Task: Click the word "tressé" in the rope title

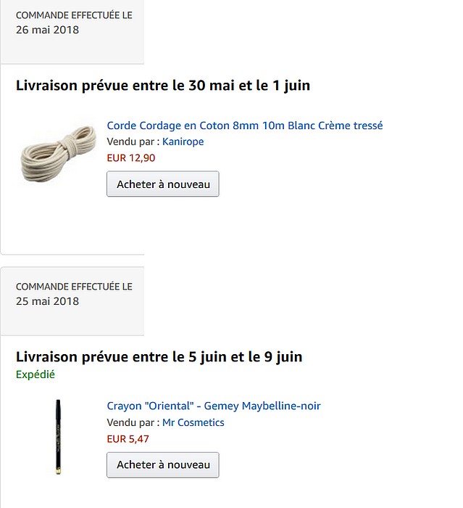Action: (x=367, y=126)
